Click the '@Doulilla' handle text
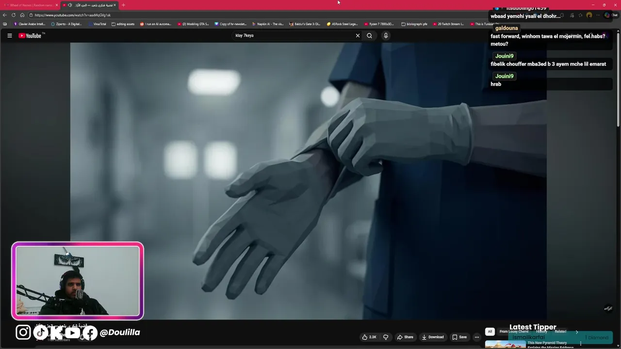 pyautogui.click(x=120, y=333)
